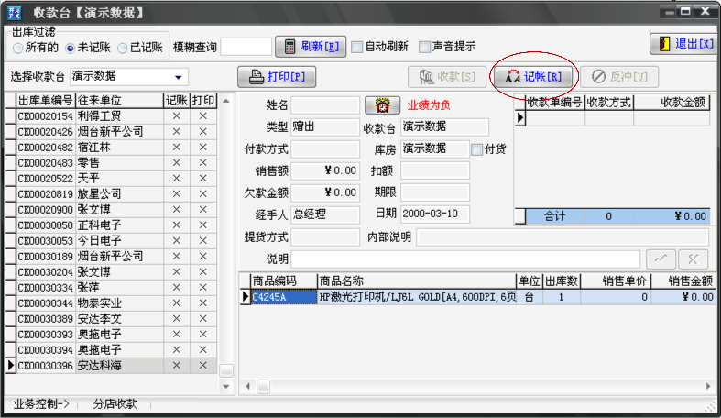Click the 打印[P] print button

pyautogui.click(x=277, y=77)
